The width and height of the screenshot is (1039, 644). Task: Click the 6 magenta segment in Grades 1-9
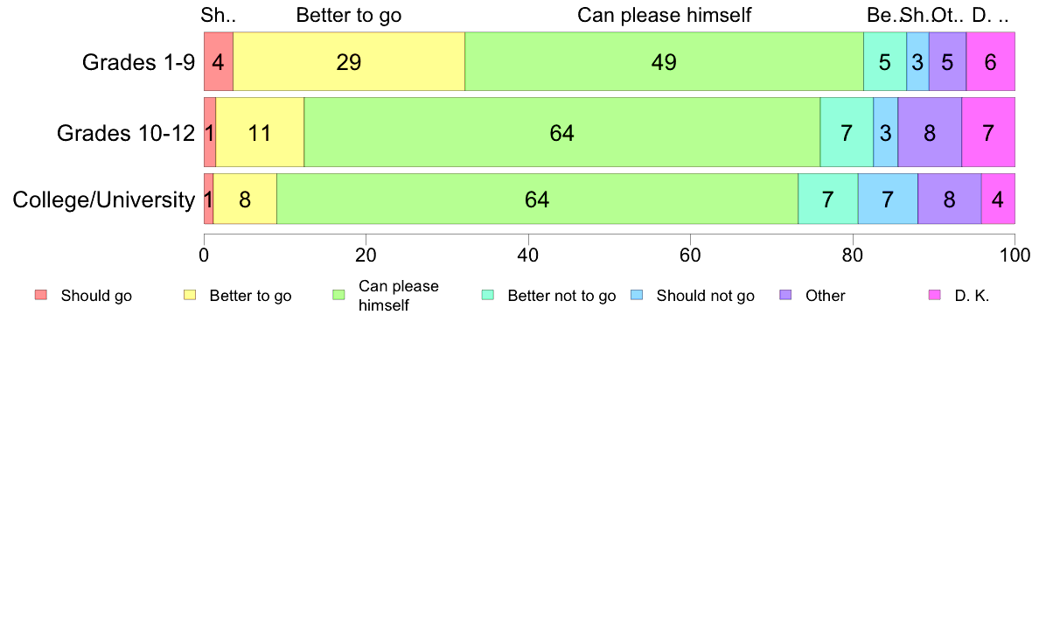coord(991,61)
